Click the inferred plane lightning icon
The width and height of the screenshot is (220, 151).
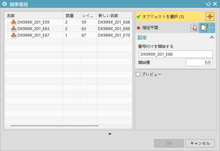pyautogui.click(x=204, y=28)
